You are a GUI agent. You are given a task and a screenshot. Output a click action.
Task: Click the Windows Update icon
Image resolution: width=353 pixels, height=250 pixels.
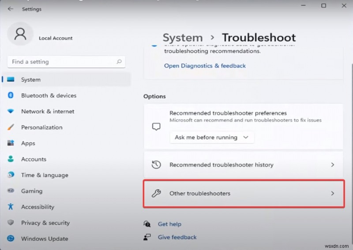(11, 239)
